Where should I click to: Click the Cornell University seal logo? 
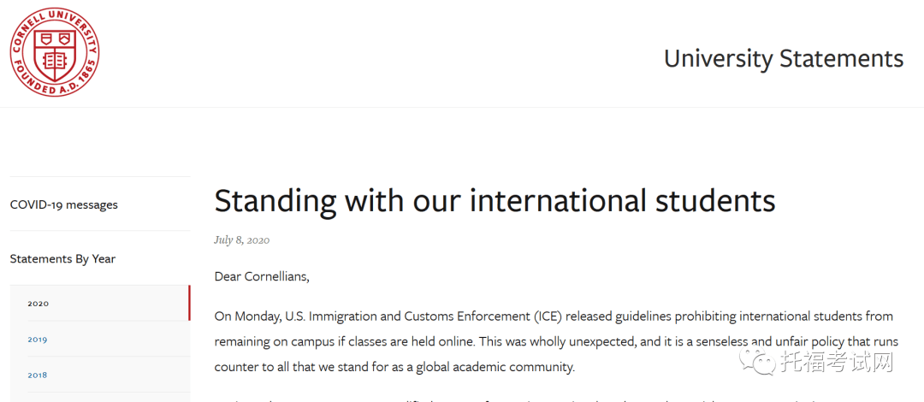point(54,52)
